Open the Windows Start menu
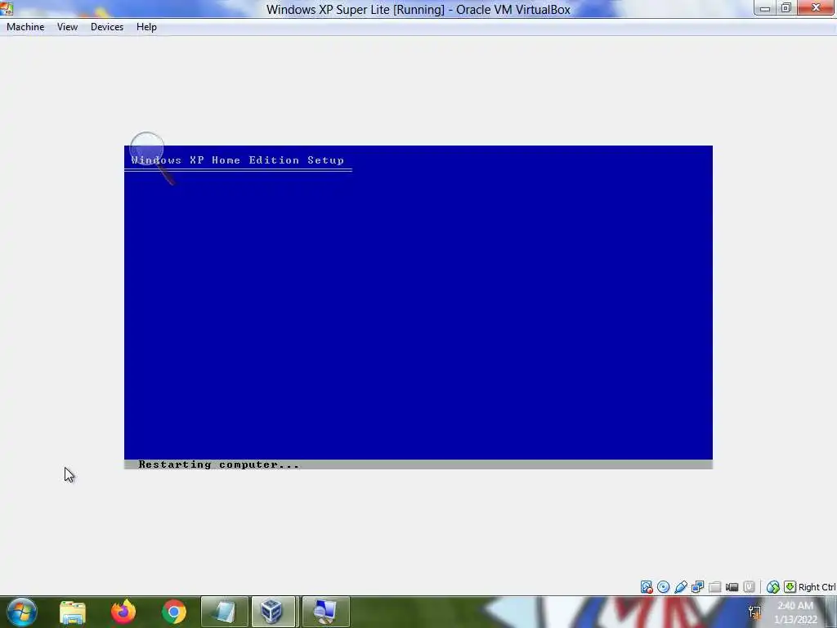Viewport: 837px width, 628px height. point(21,612)
